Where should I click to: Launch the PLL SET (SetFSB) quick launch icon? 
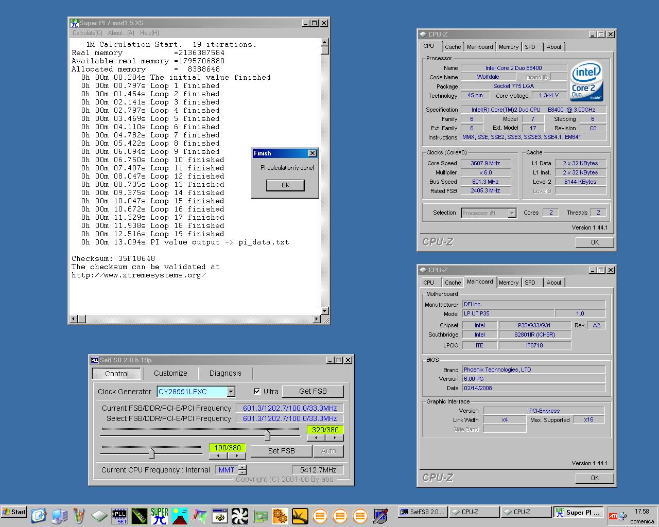(x=119, y=516)
